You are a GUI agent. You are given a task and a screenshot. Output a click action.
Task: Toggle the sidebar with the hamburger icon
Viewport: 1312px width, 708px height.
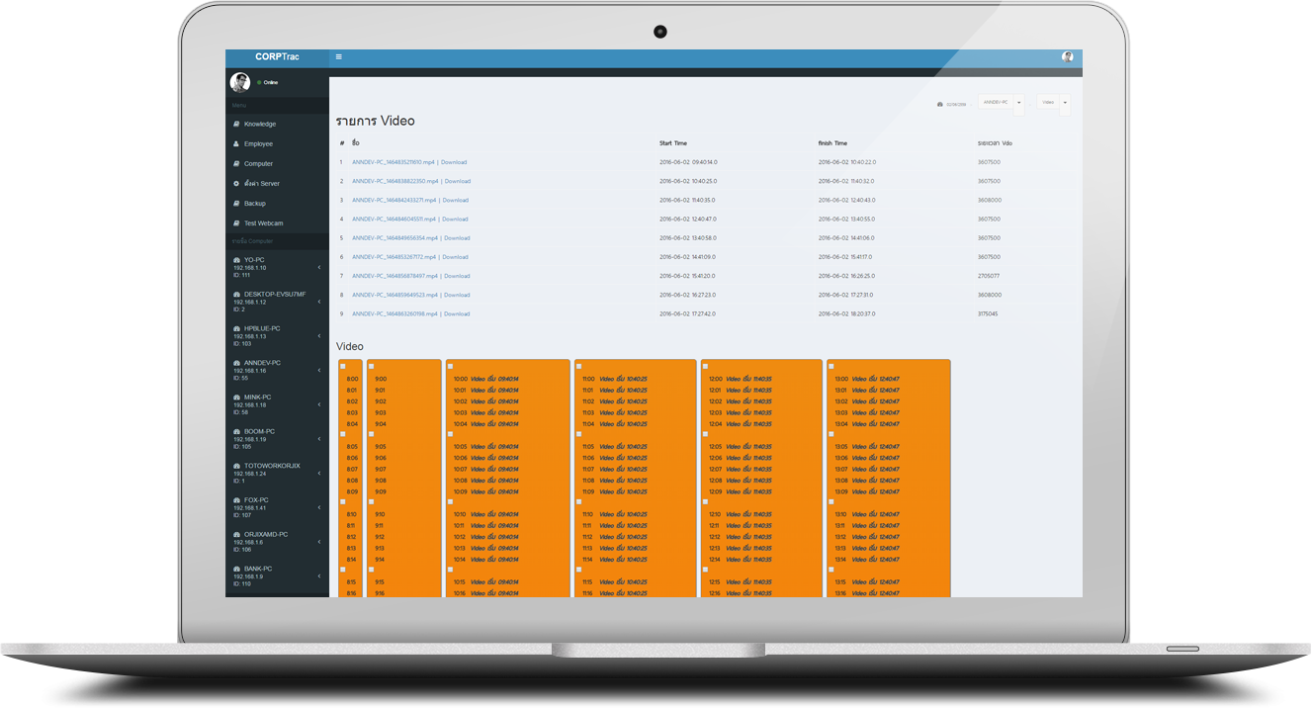339,57
